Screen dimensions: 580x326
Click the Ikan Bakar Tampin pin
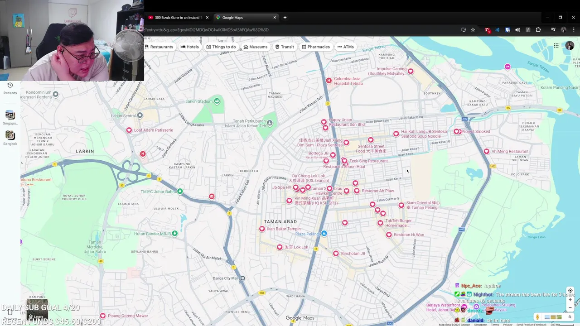pyautogui.click(x=262, y=229)
